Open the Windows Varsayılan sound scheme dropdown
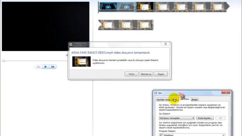 [x=177, y=118]
